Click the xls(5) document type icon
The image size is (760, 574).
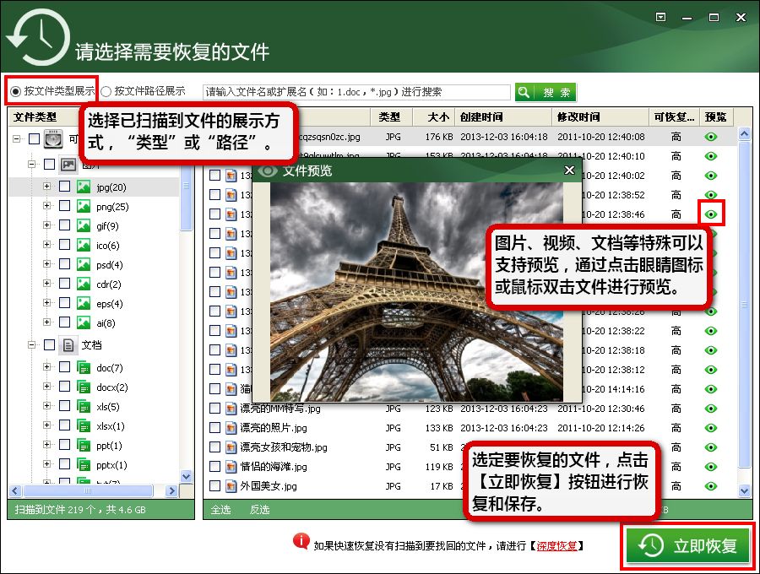84,406
